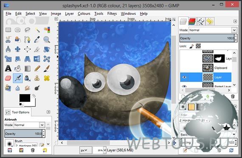
Task: Select the Move tool
Action: tap(17, 49)
